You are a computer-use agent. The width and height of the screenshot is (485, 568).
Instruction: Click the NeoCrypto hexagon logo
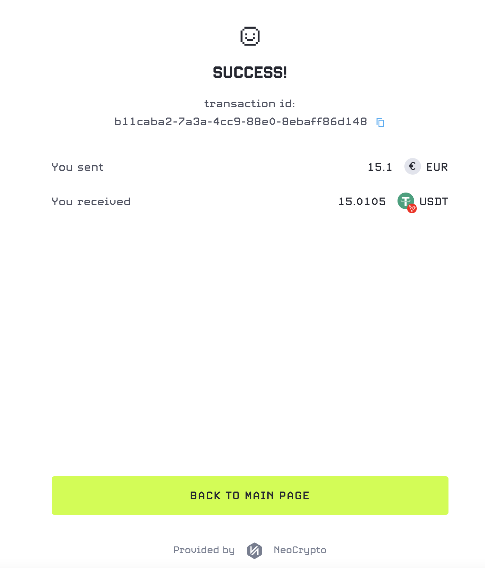coord(255,550)
